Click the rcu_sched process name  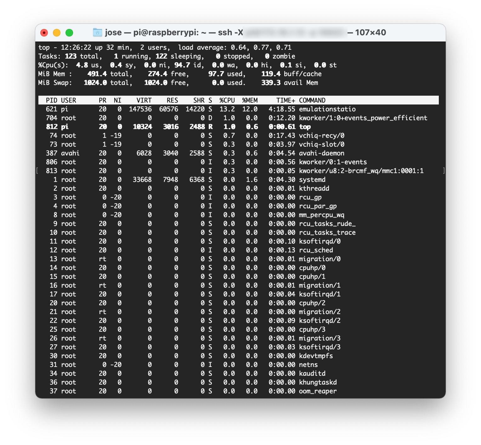(316, 250)
